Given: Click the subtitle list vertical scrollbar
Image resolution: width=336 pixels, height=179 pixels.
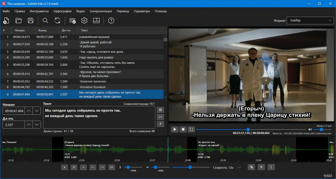Looking at the screenshot, I should [x=165, y=67].
